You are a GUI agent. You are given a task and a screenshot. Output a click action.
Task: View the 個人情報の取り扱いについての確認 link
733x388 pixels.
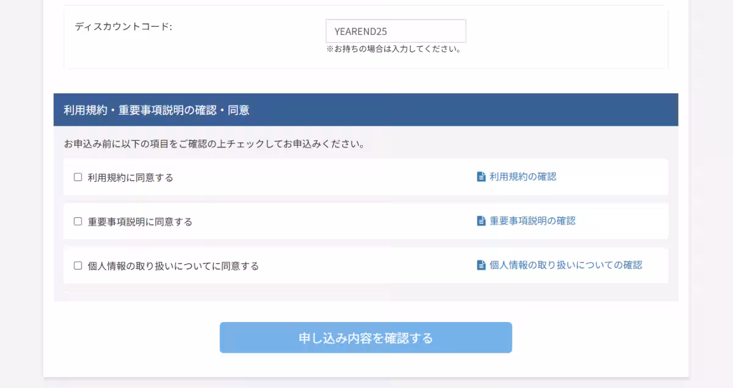click(565, 265)
